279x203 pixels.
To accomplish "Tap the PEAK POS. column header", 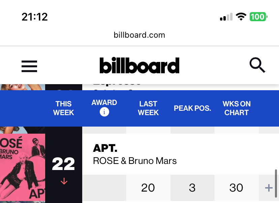I will (192, 108).
